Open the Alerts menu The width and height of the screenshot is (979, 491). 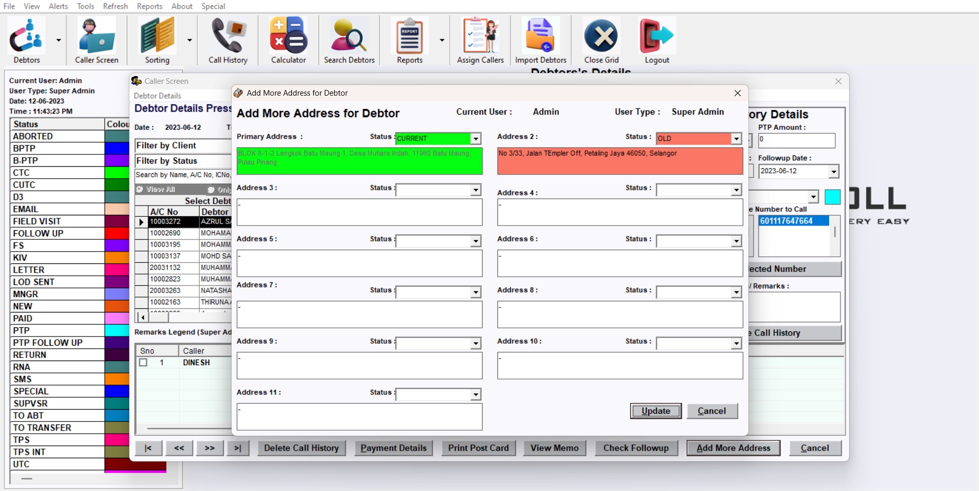coord(58,6)
